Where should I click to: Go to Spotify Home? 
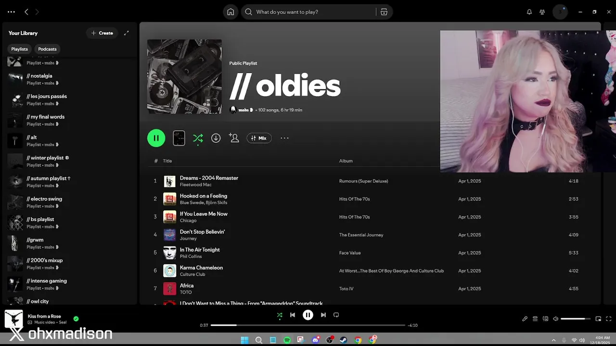(x=231, y=12)
